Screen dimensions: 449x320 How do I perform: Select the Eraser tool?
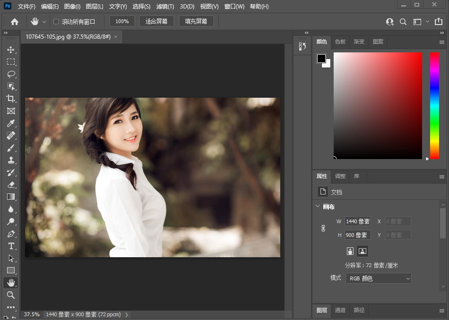click(10, 185)
